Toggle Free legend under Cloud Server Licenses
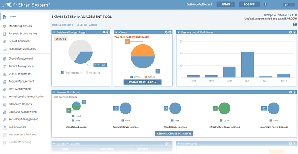298x154 pixels. pyautogui.click(x=175, y=121)
